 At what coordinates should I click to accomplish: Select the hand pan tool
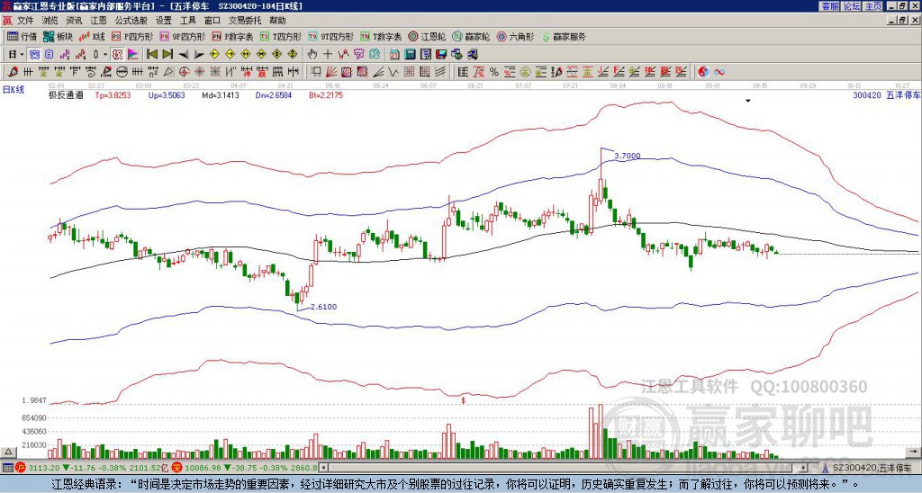(312, 55)
